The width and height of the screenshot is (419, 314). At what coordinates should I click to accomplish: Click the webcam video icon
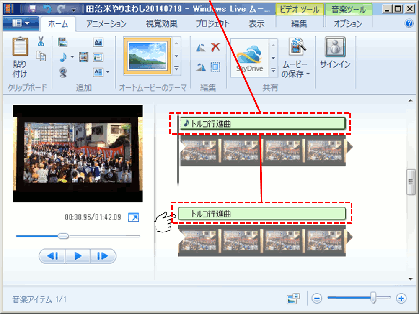63,72
